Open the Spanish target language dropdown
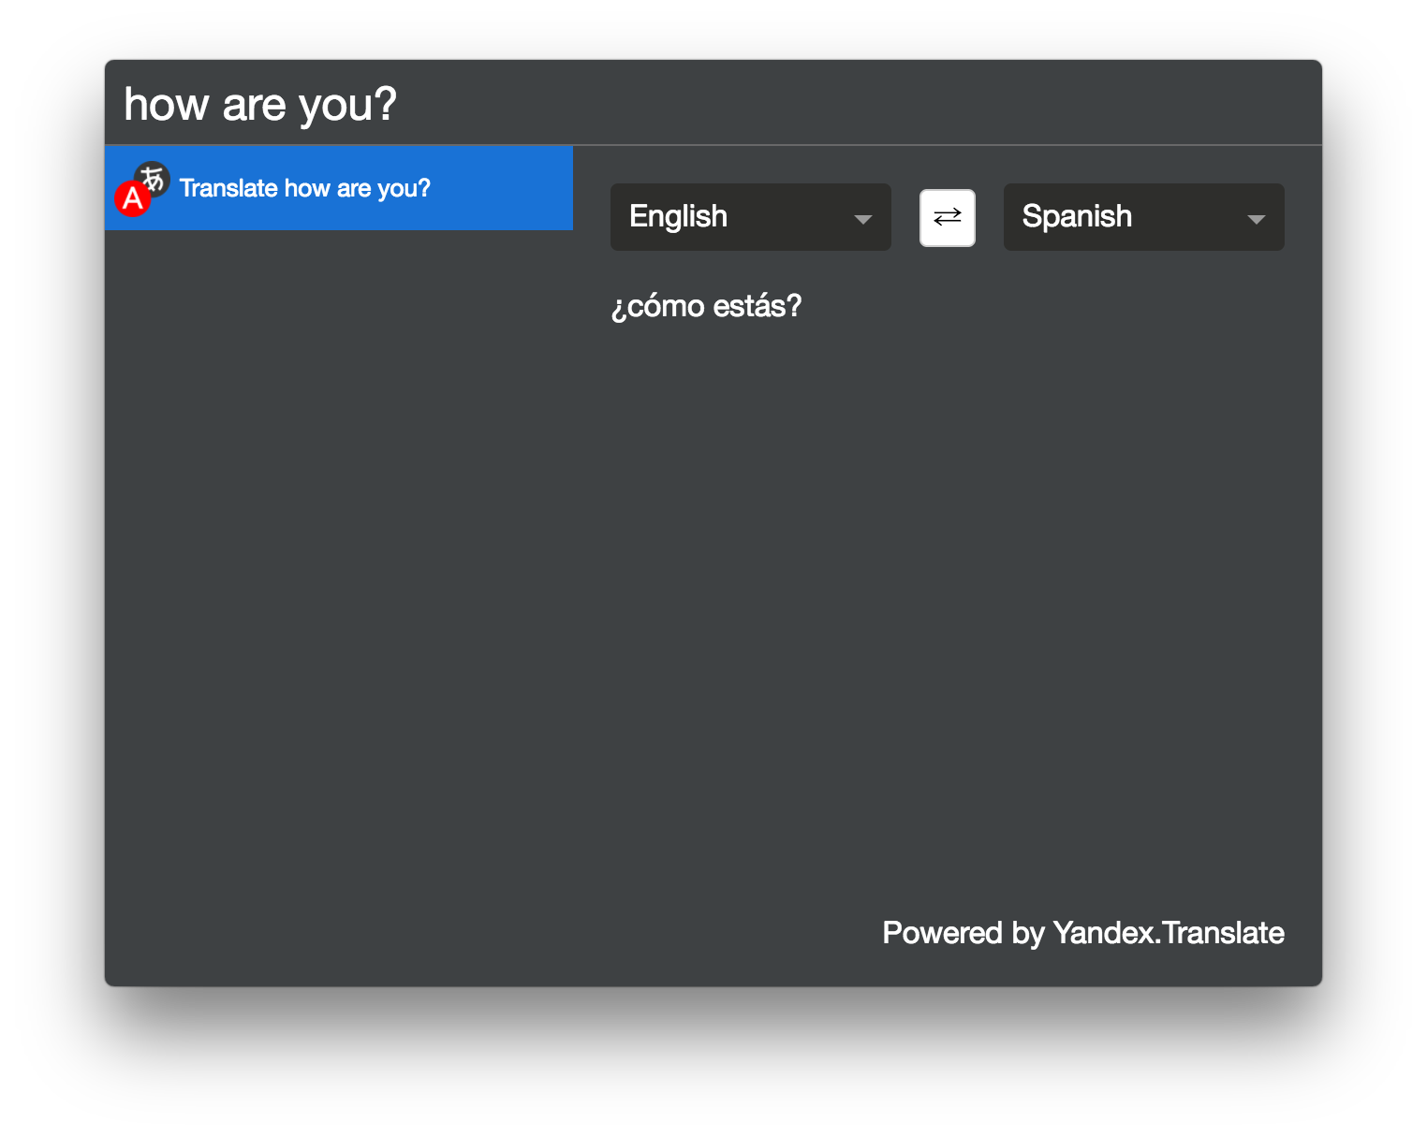The height and width of the screenshot is (1136, 1427). click(x=1143, y=217)
